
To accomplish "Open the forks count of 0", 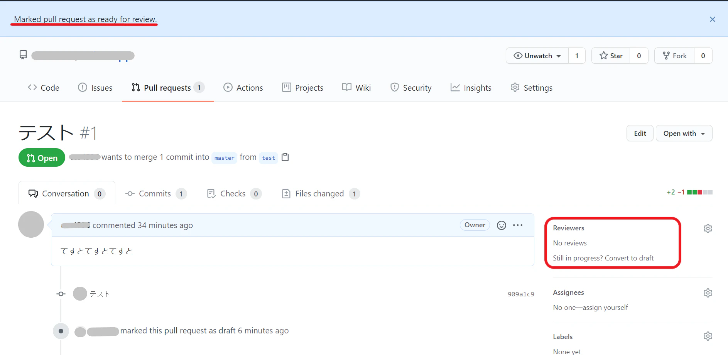I will pos(703,56).
